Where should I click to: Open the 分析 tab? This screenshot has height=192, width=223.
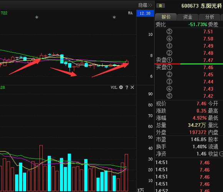pos(210,17)
